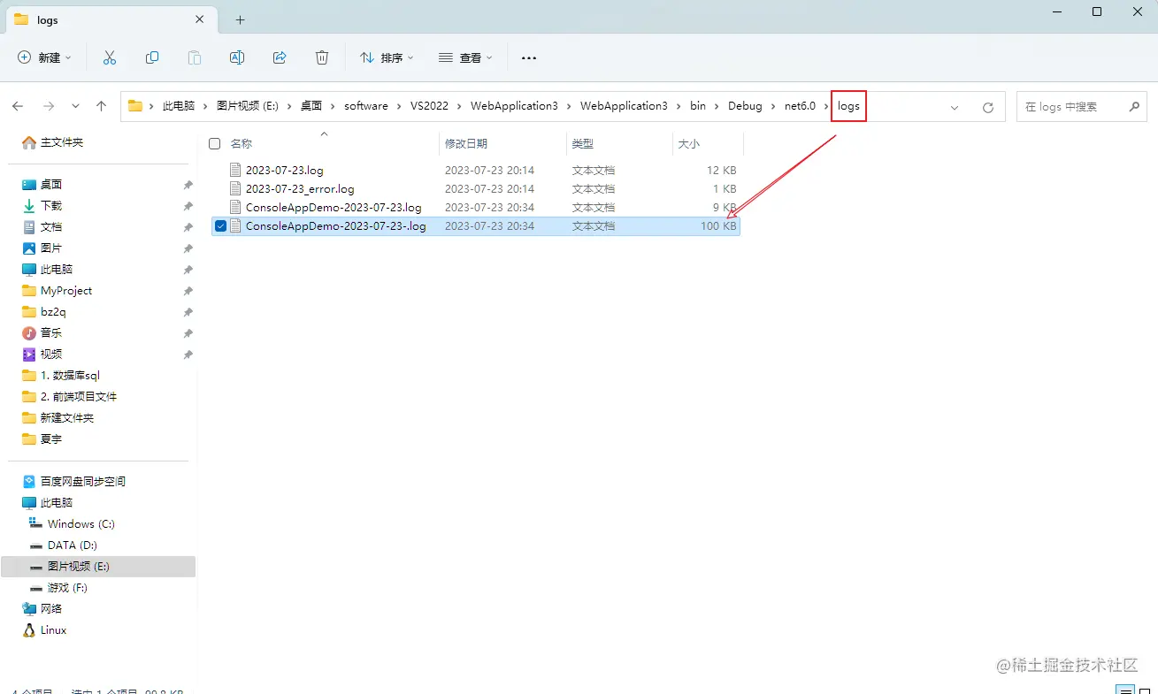Click the Copy icon in toolbar

pos(152,57)
